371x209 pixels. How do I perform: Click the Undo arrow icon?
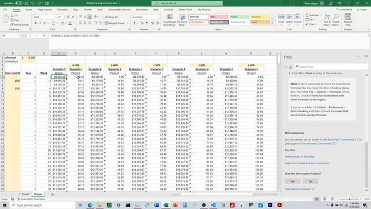tap(32, 3)
